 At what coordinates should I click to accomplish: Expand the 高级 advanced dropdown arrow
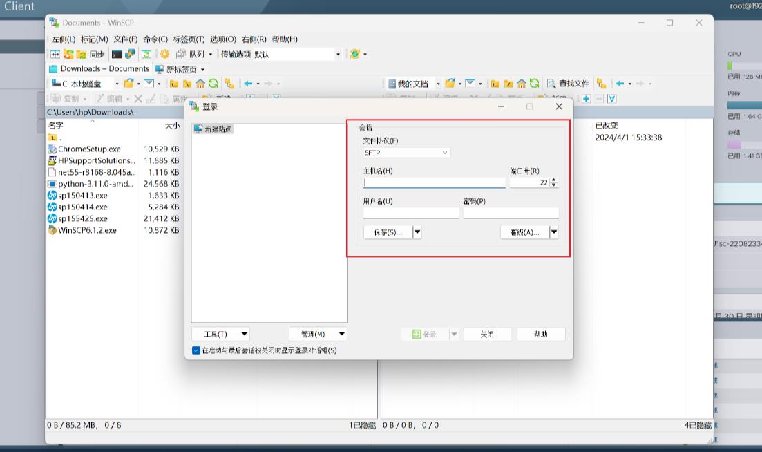(554, 232)
